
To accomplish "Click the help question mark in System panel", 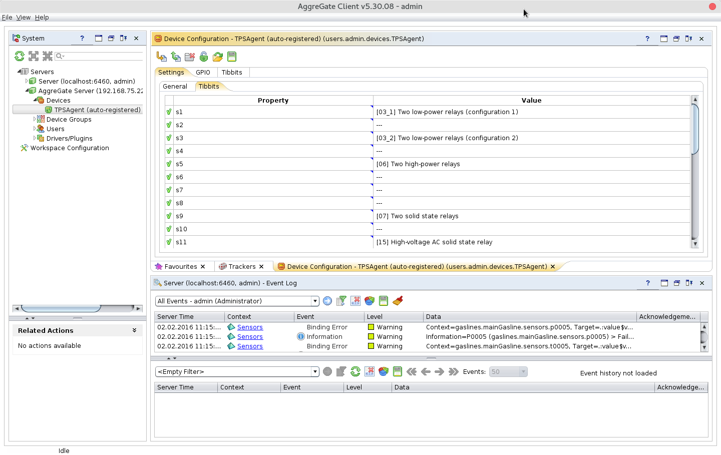I will pos(82,38).
